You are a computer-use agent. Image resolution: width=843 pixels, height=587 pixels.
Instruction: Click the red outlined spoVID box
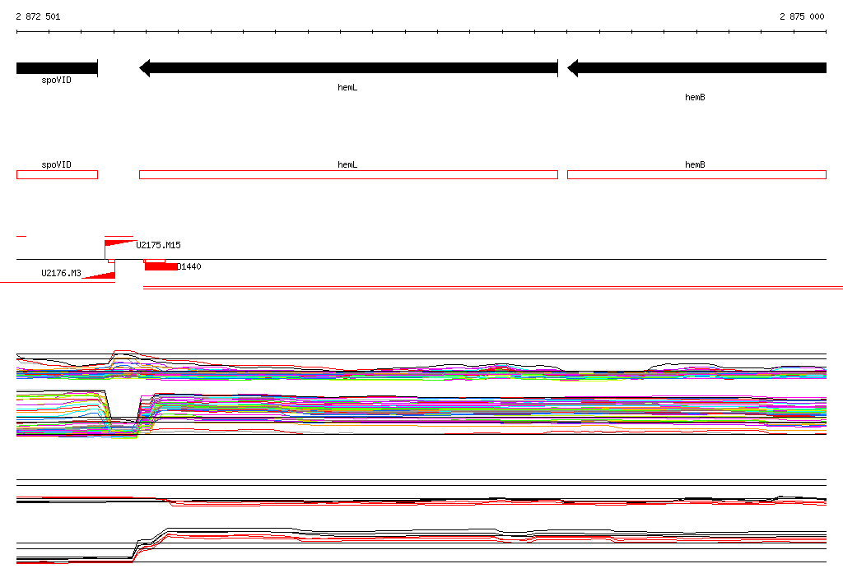[57, 174]
